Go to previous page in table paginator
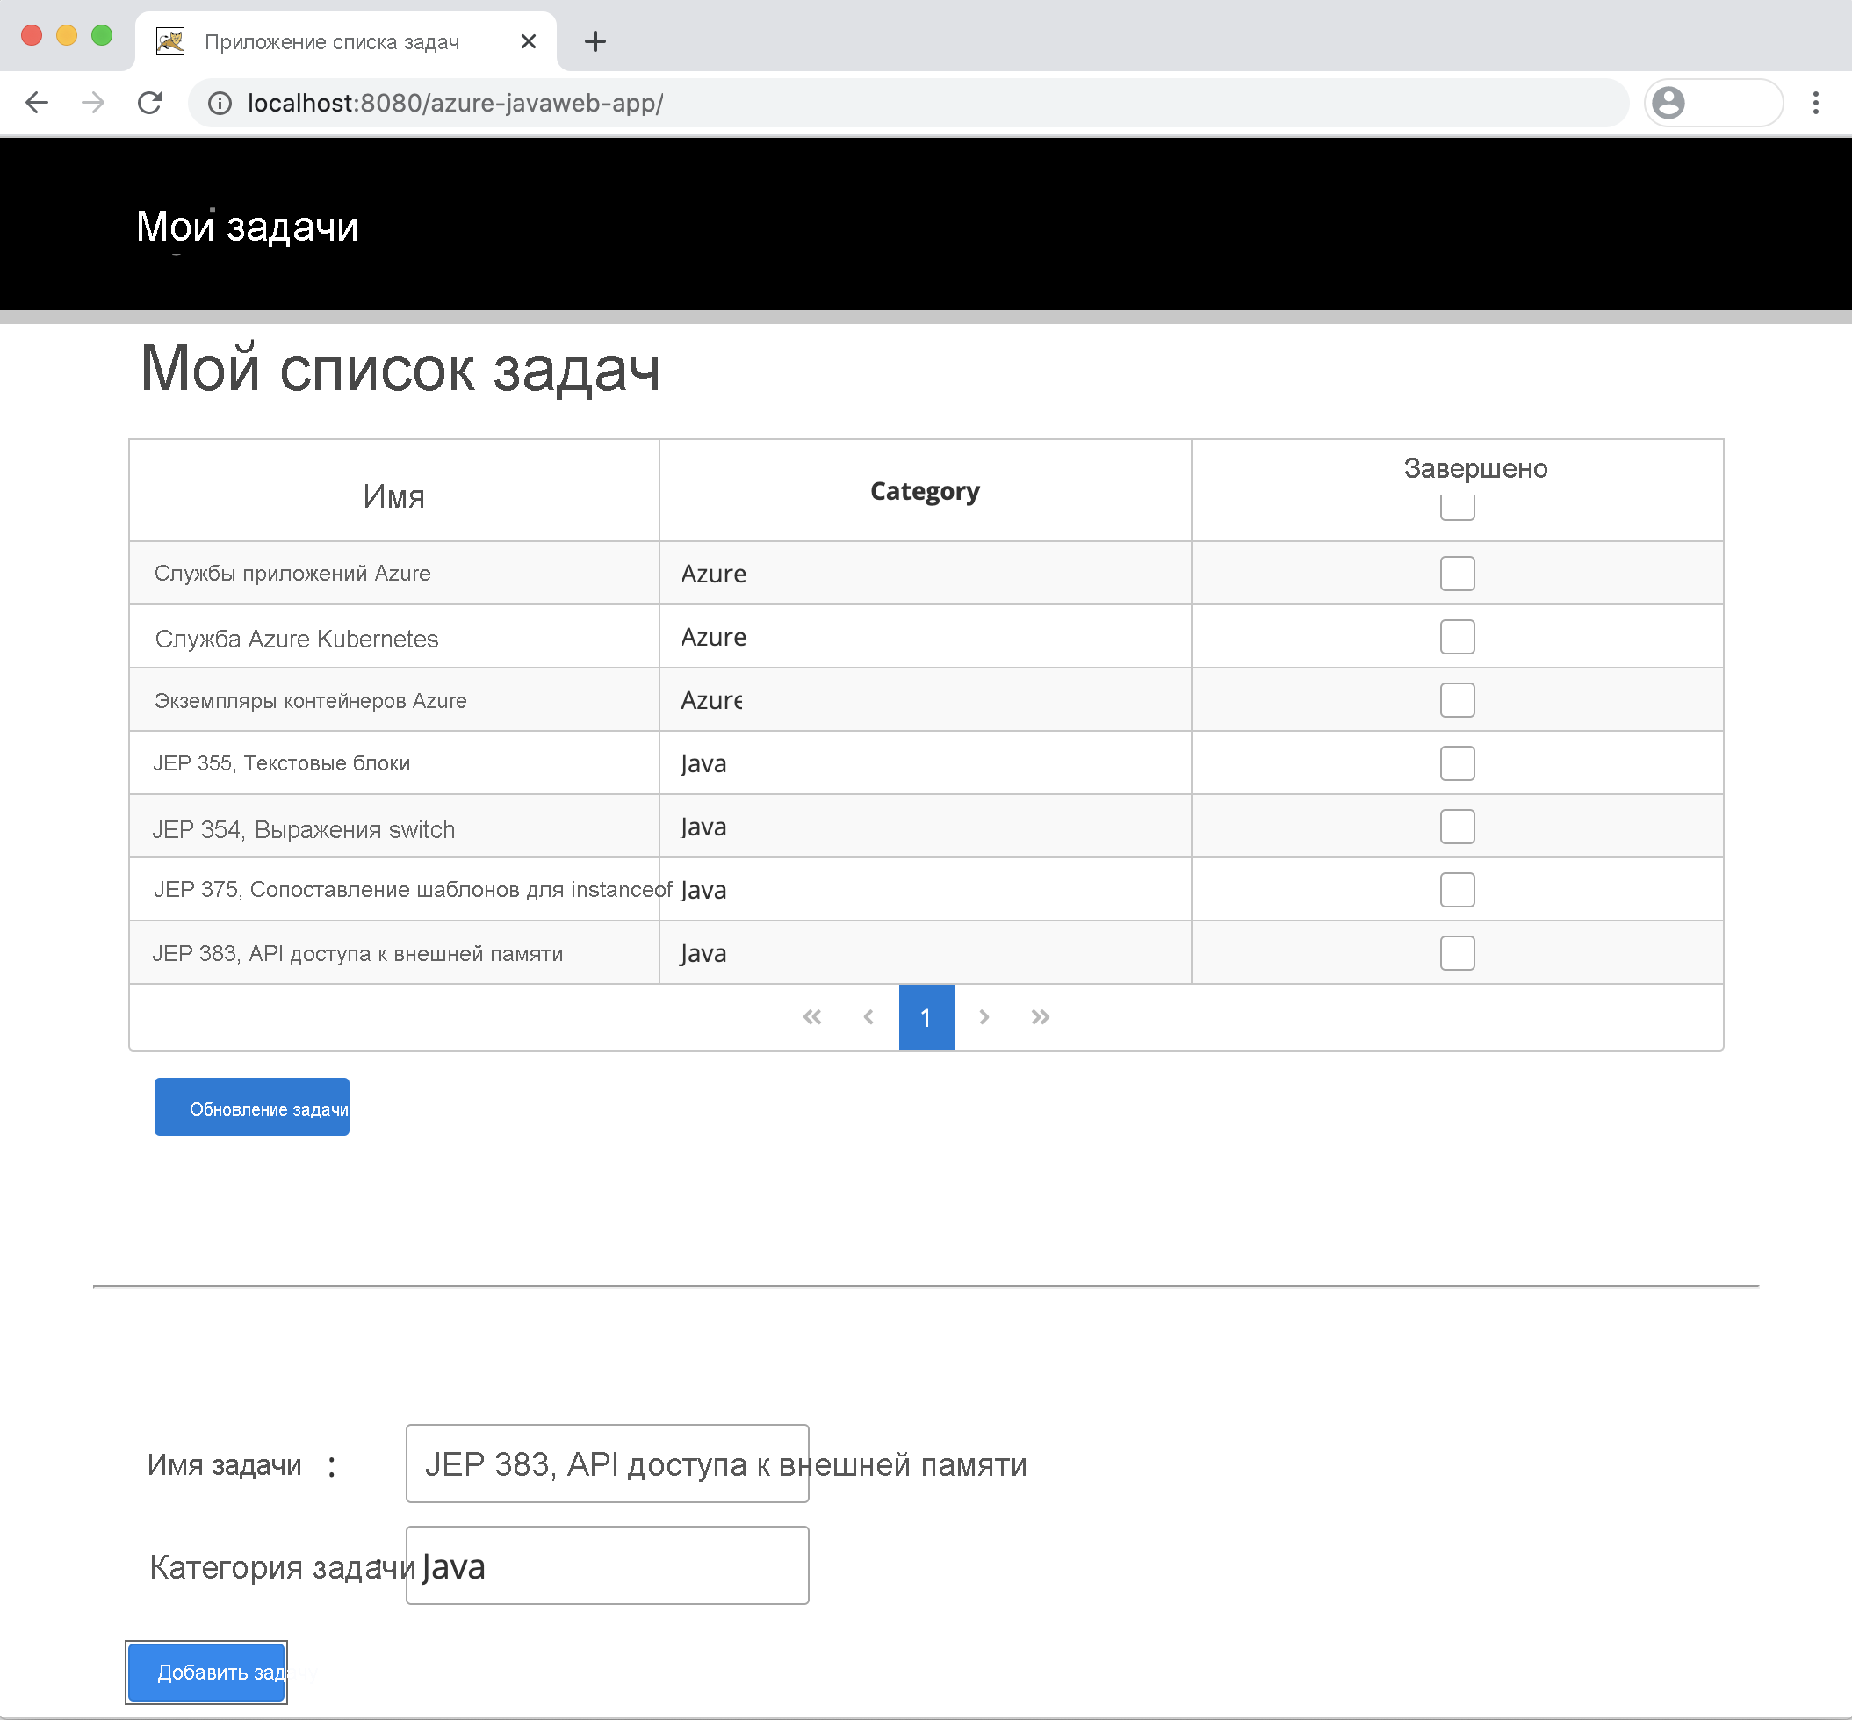This screenshot has width=1852, height=1720. click(x=868, y=1017)
